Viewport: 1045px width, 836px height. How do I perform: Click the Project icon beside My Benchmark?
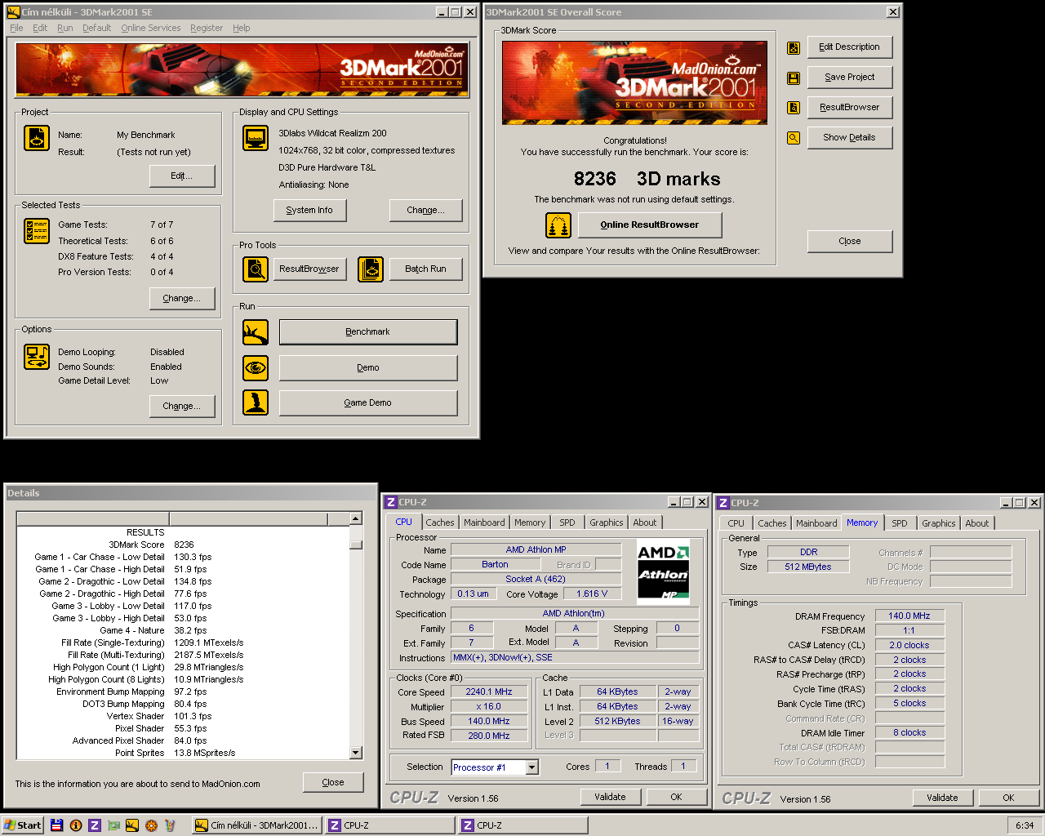click(37, 138)
